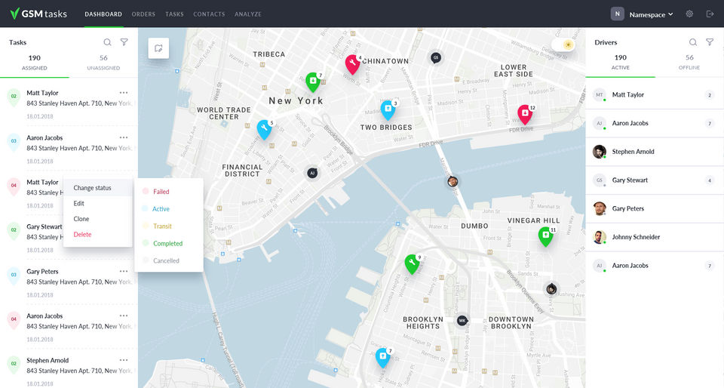Screen dimensions: 724x388
Task: Search tasks with the magnifier icon
Action: click(x=107, y=42)
